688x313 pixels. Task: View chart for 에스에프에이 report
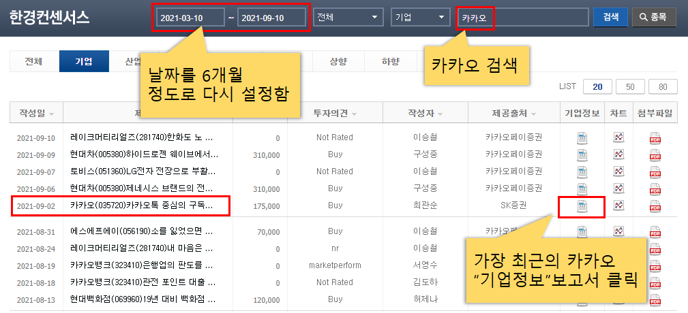(618, 231)
